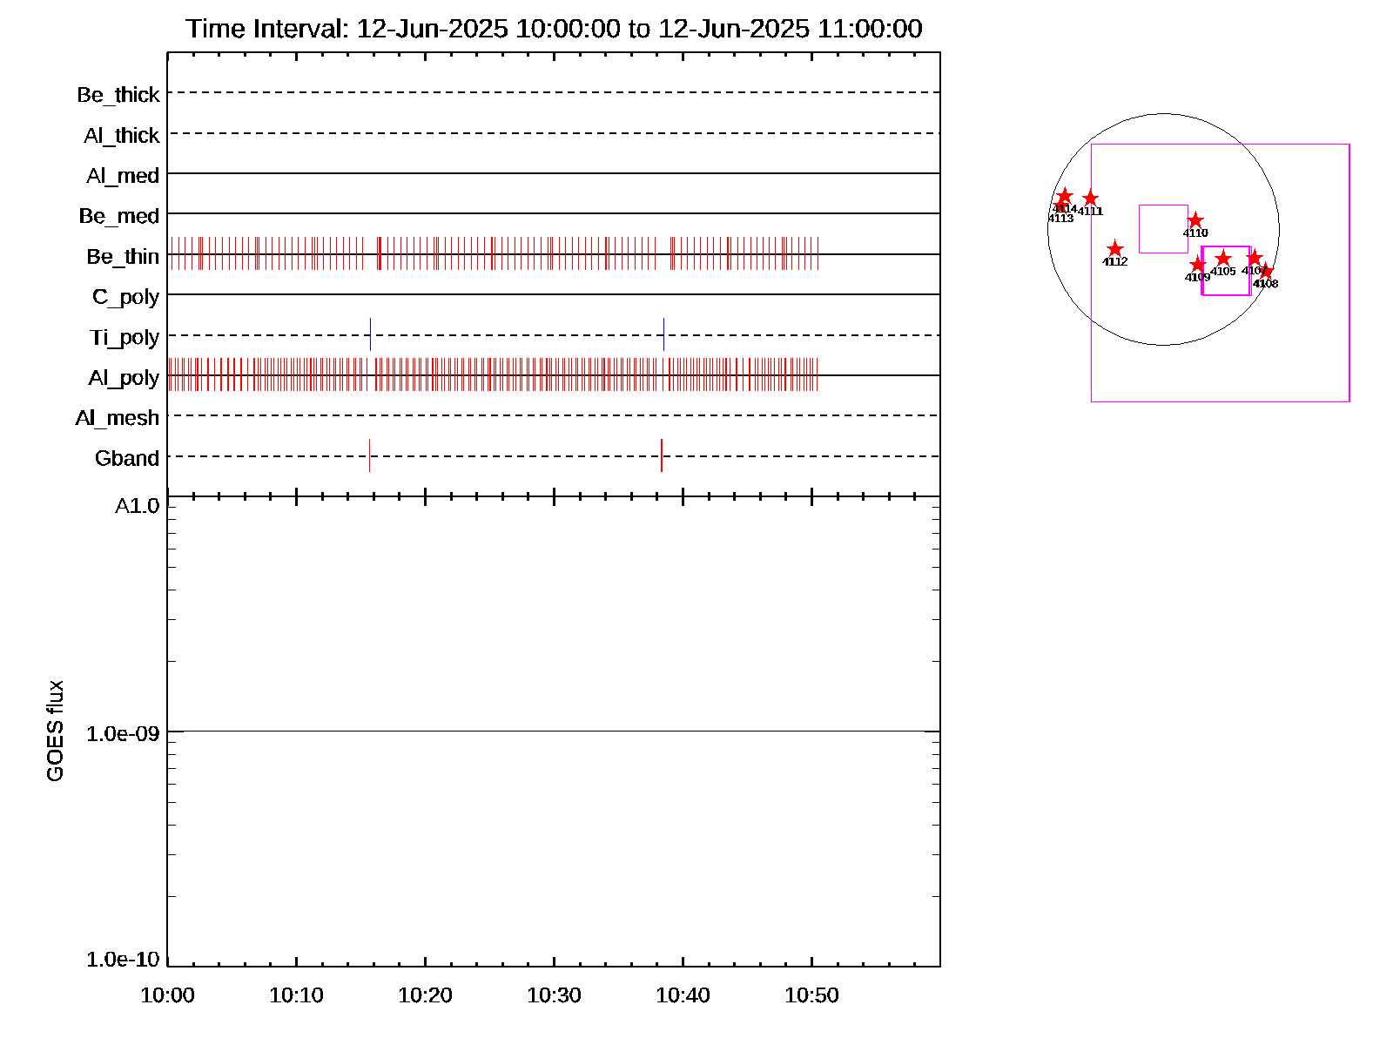Screen dimensions: 1393x1045
Task: Click the 10:30 time axis label
Action: [x=554, y=995]
